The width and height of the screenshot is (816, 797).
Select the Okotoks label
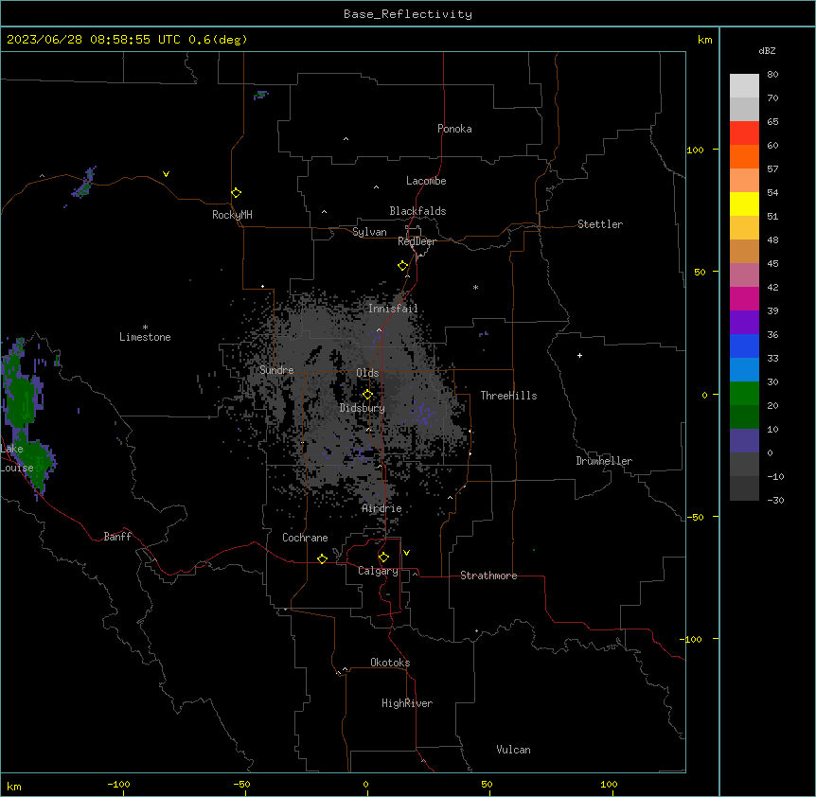click(390, 663)
